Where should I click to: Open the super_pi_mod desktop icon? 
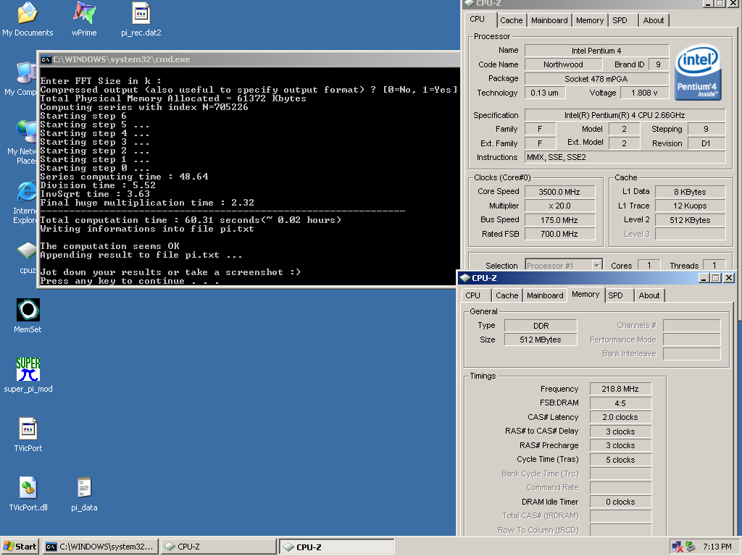pyautogui.click(x=28, y=375)
